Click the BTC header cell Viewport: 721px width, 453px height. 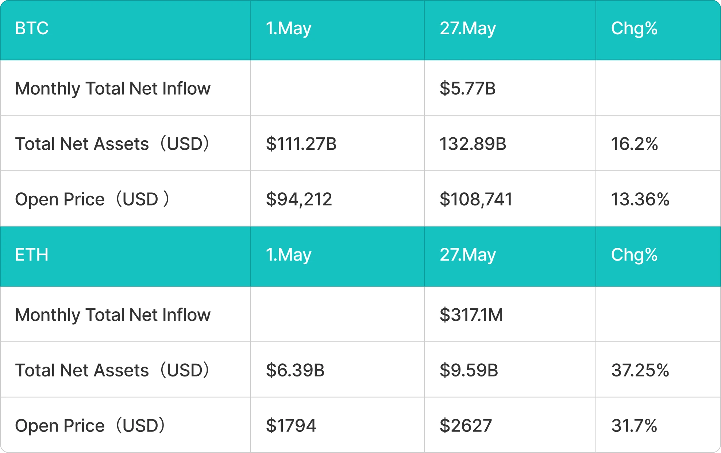32,28
